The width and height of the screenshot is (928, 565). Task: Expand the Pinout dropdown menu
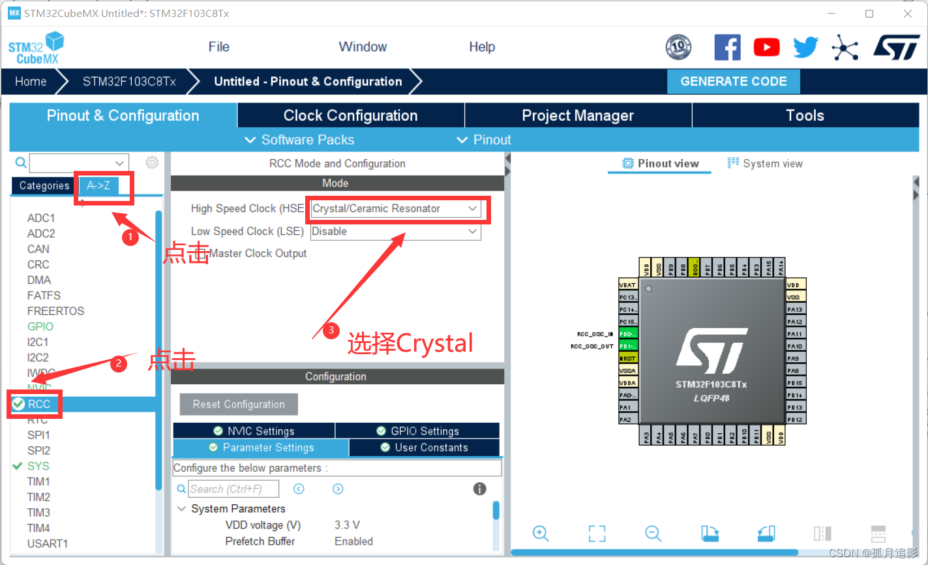tap(484, 140)
